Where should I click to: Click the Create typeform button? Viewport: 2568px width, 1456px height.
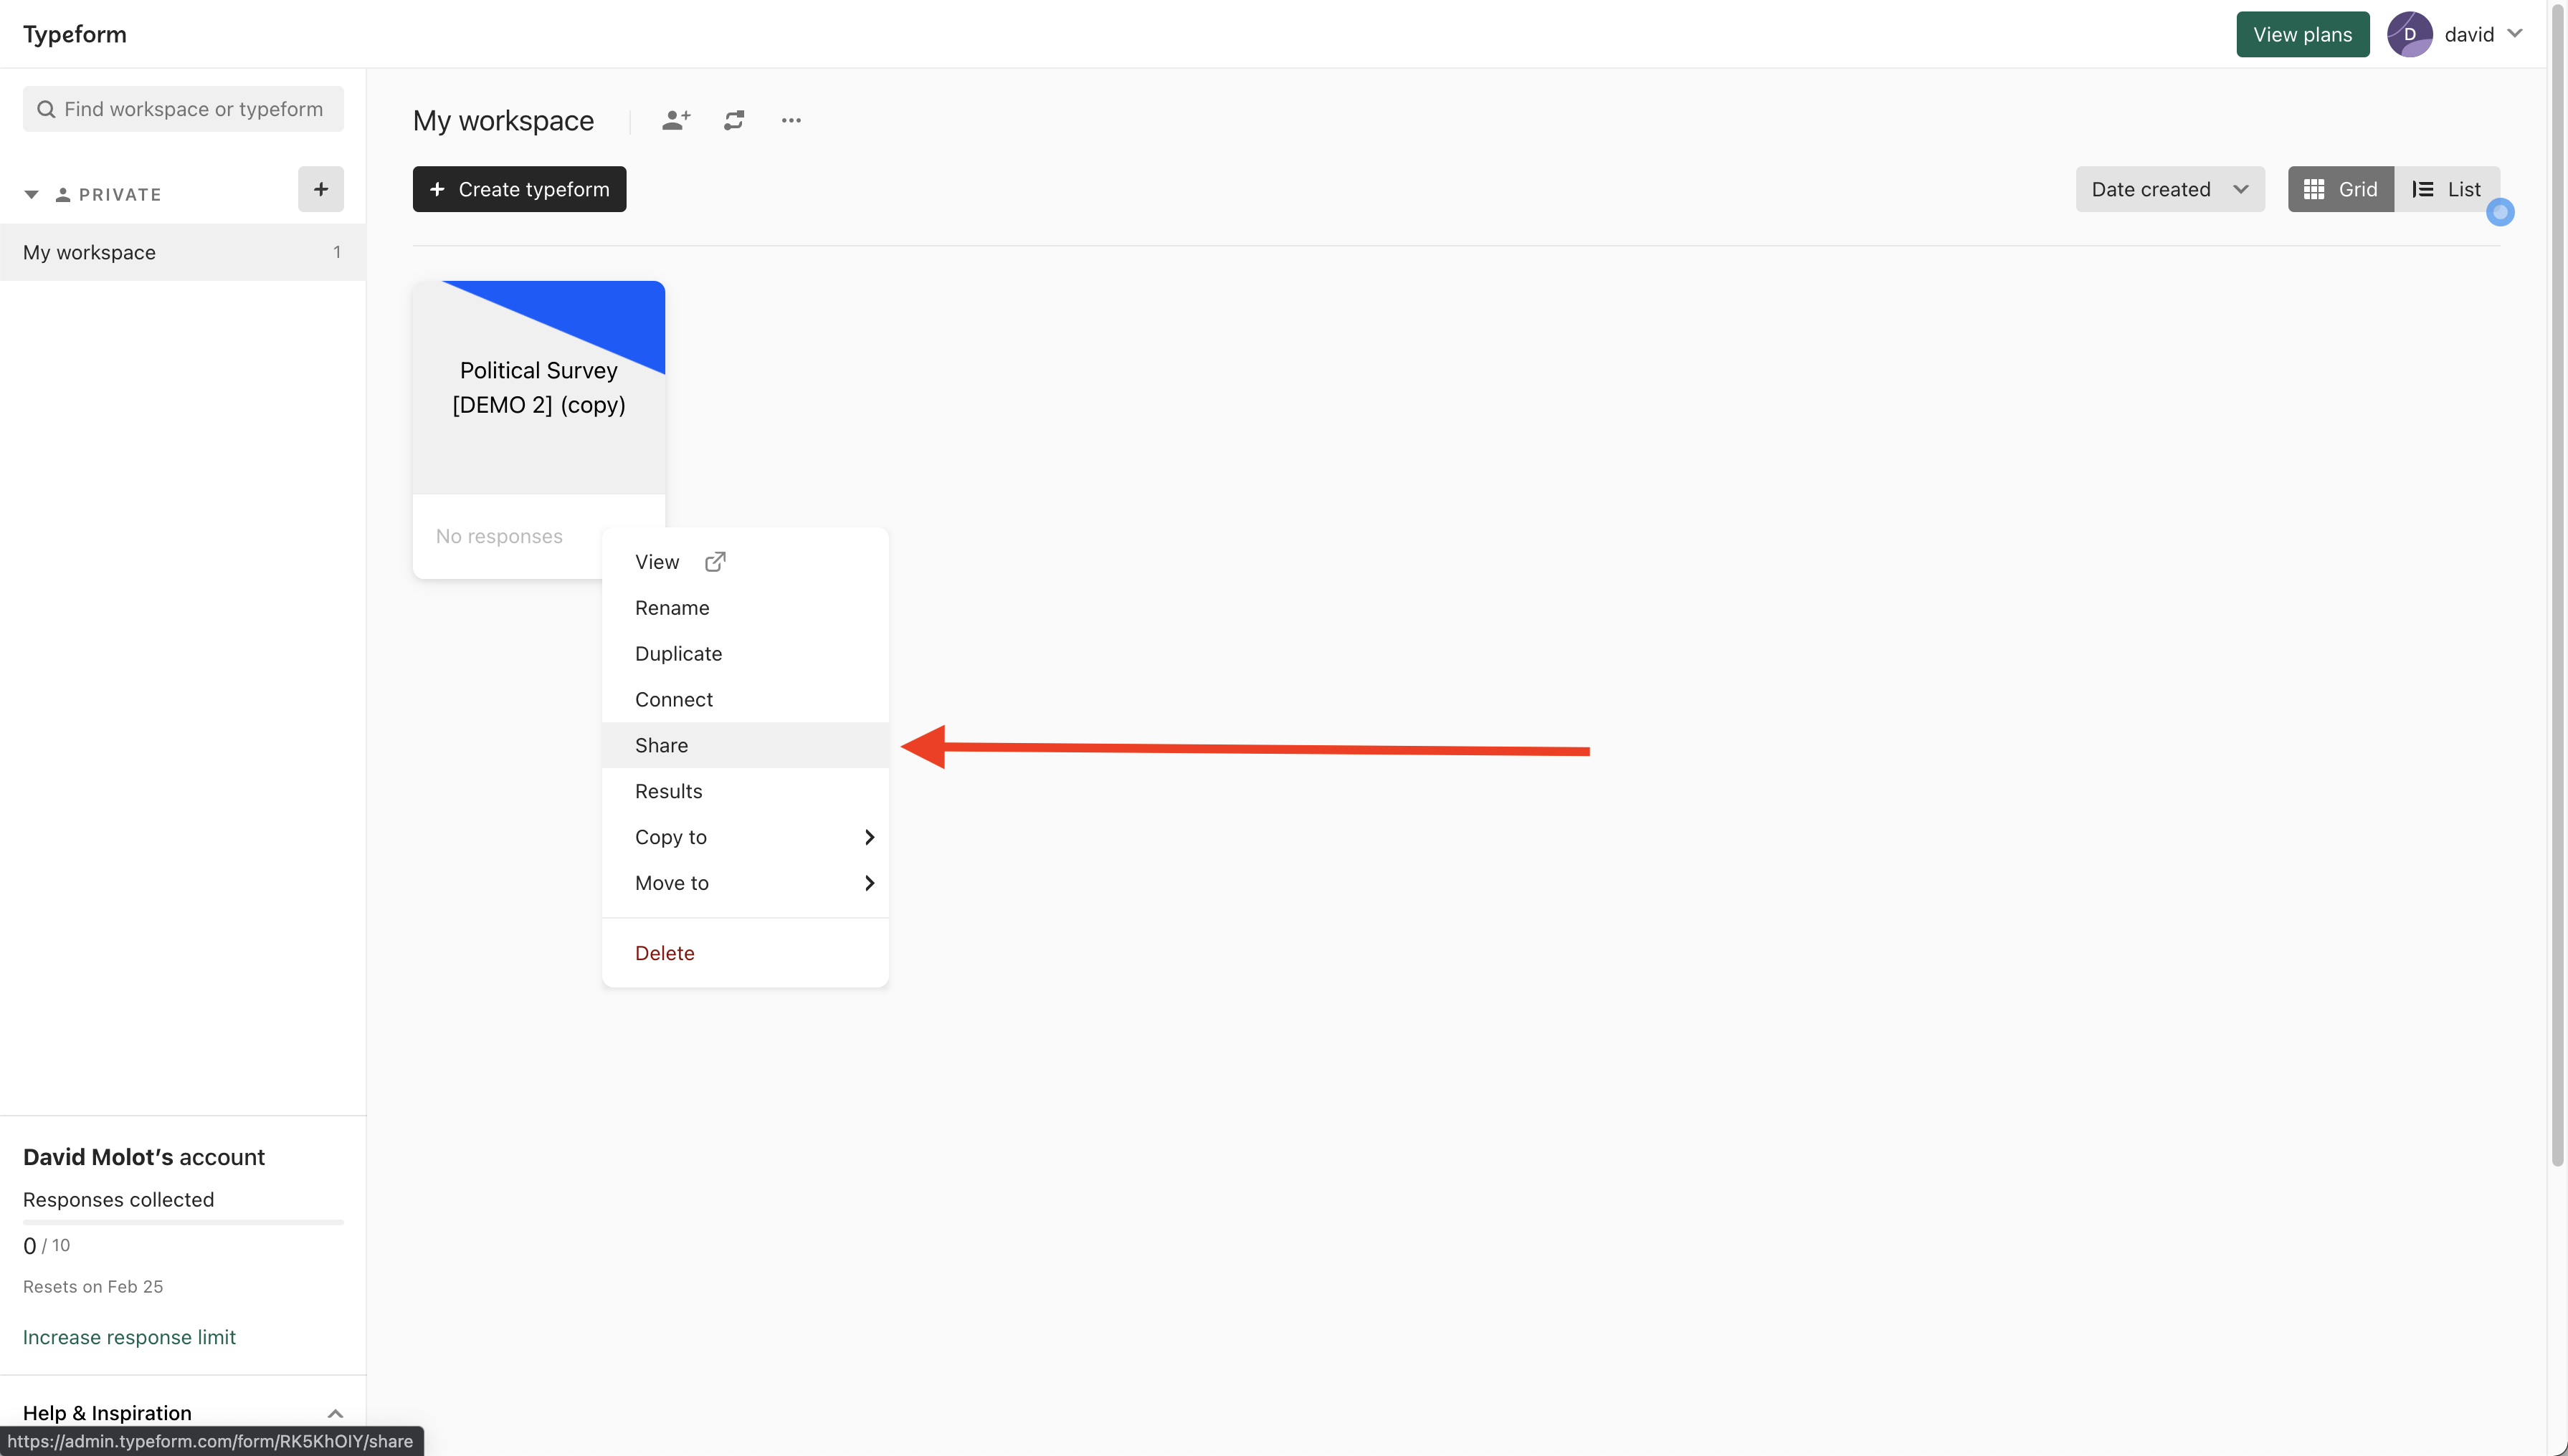coord(519,189)
